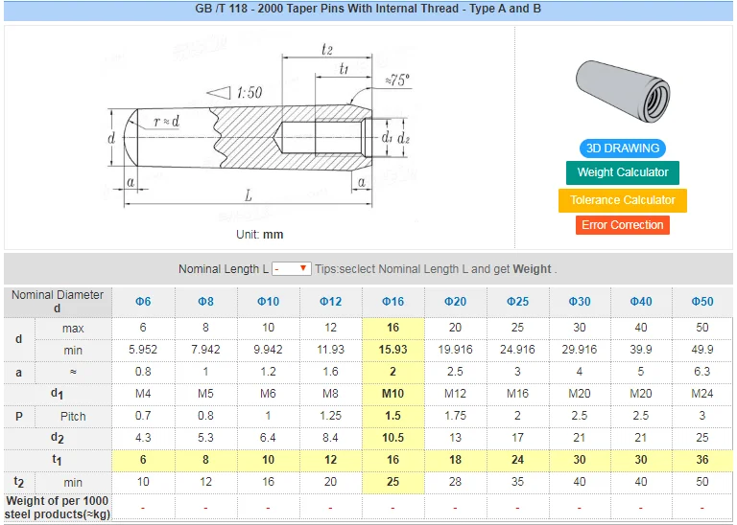
Task: Click the Error Correction button
Action: (623, 225)
